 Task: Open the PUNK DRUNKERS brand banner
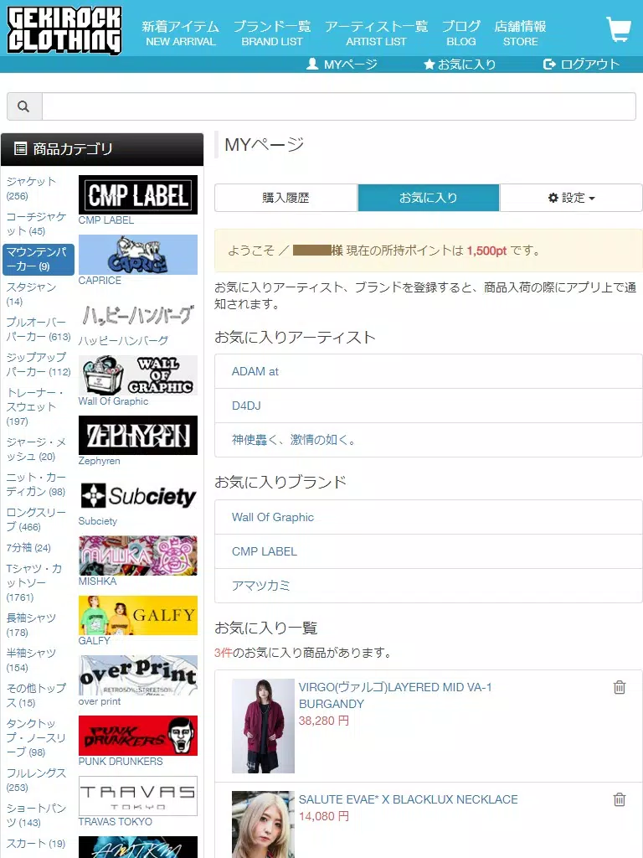(x=138, y=736)
